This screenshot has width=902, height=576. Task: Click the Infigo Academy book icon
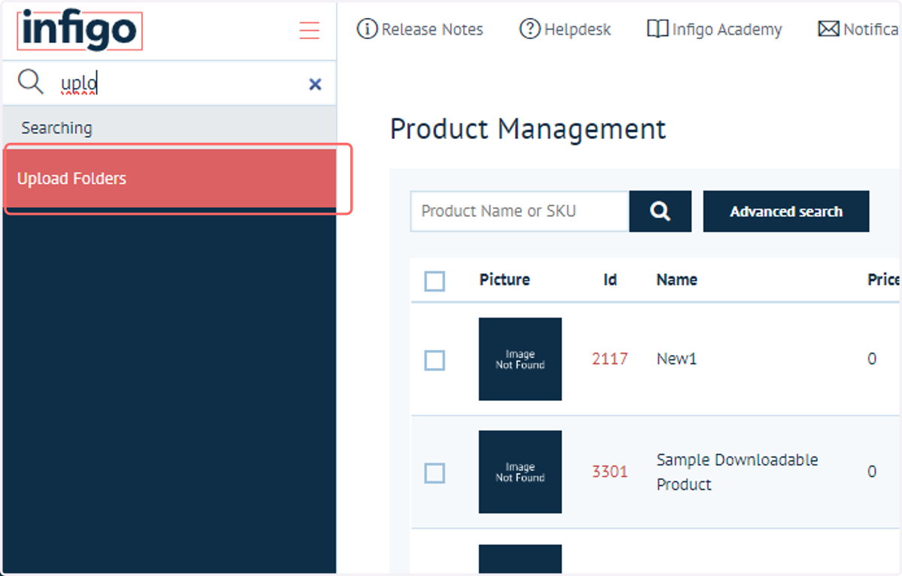coord(658,29)
